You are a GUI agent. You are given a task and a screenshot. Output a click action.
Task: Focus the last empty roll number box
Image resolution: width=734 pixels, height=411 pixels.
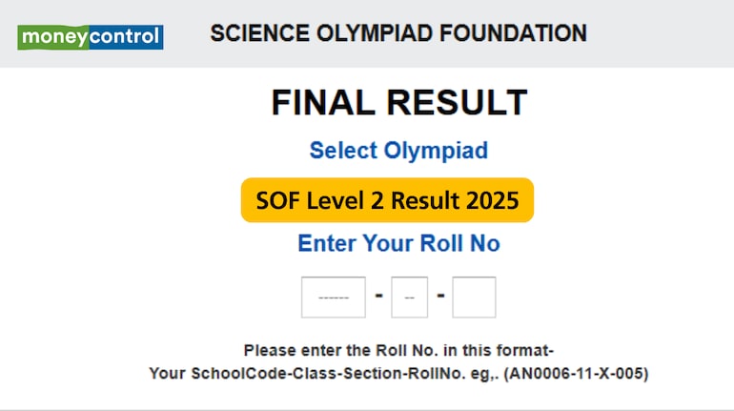tap(474, 297)
